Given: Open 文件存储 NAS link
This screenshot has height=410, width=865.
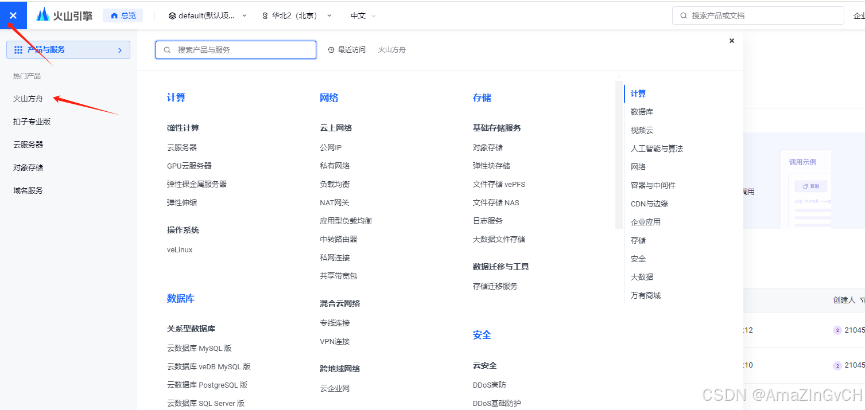Looking at the screenshot, I should 496,202.
